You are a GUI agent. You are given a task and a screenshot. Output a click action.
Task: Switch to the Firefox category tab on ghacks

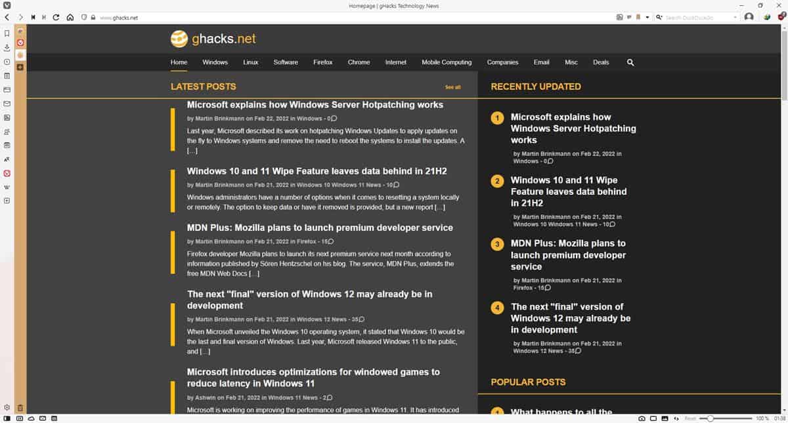(x=322, y=62)
